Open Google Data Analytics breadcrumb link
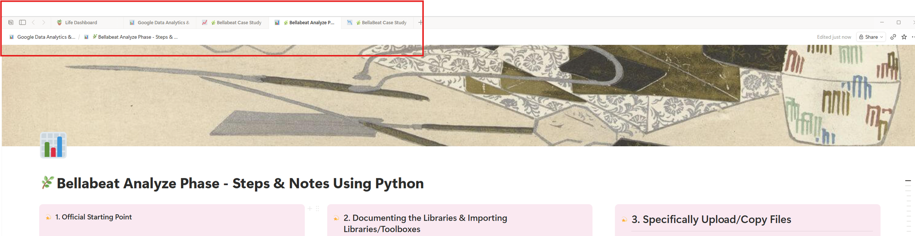Image resolution: width=915 pixels, height=236 pixels. [42, 37]
